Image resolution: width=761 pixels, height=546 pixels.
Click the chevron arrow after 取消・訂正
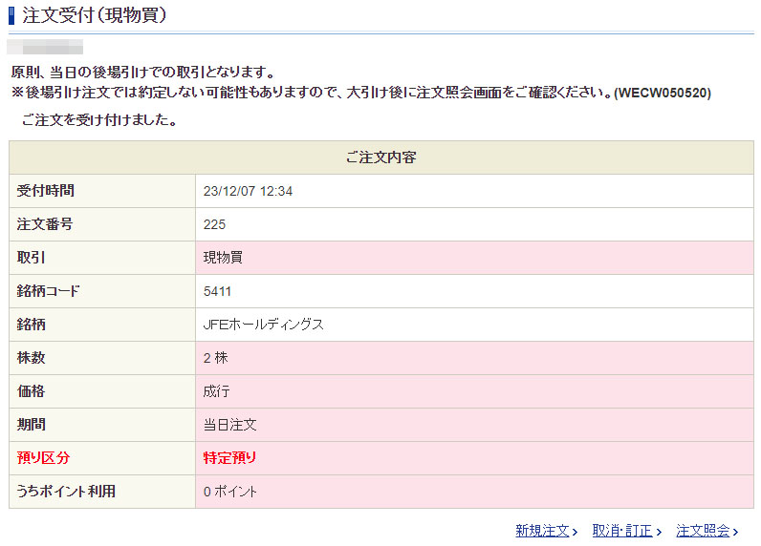[x=659, y=532]
